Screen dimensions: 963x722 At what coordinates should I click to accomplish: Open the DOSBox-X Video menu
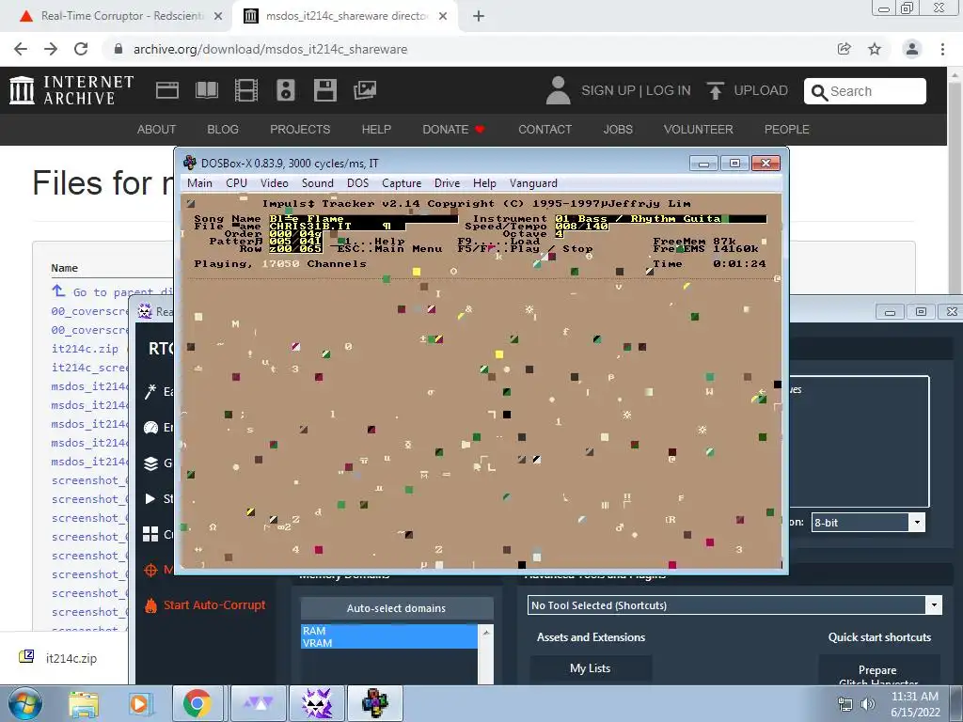[274, 183]
